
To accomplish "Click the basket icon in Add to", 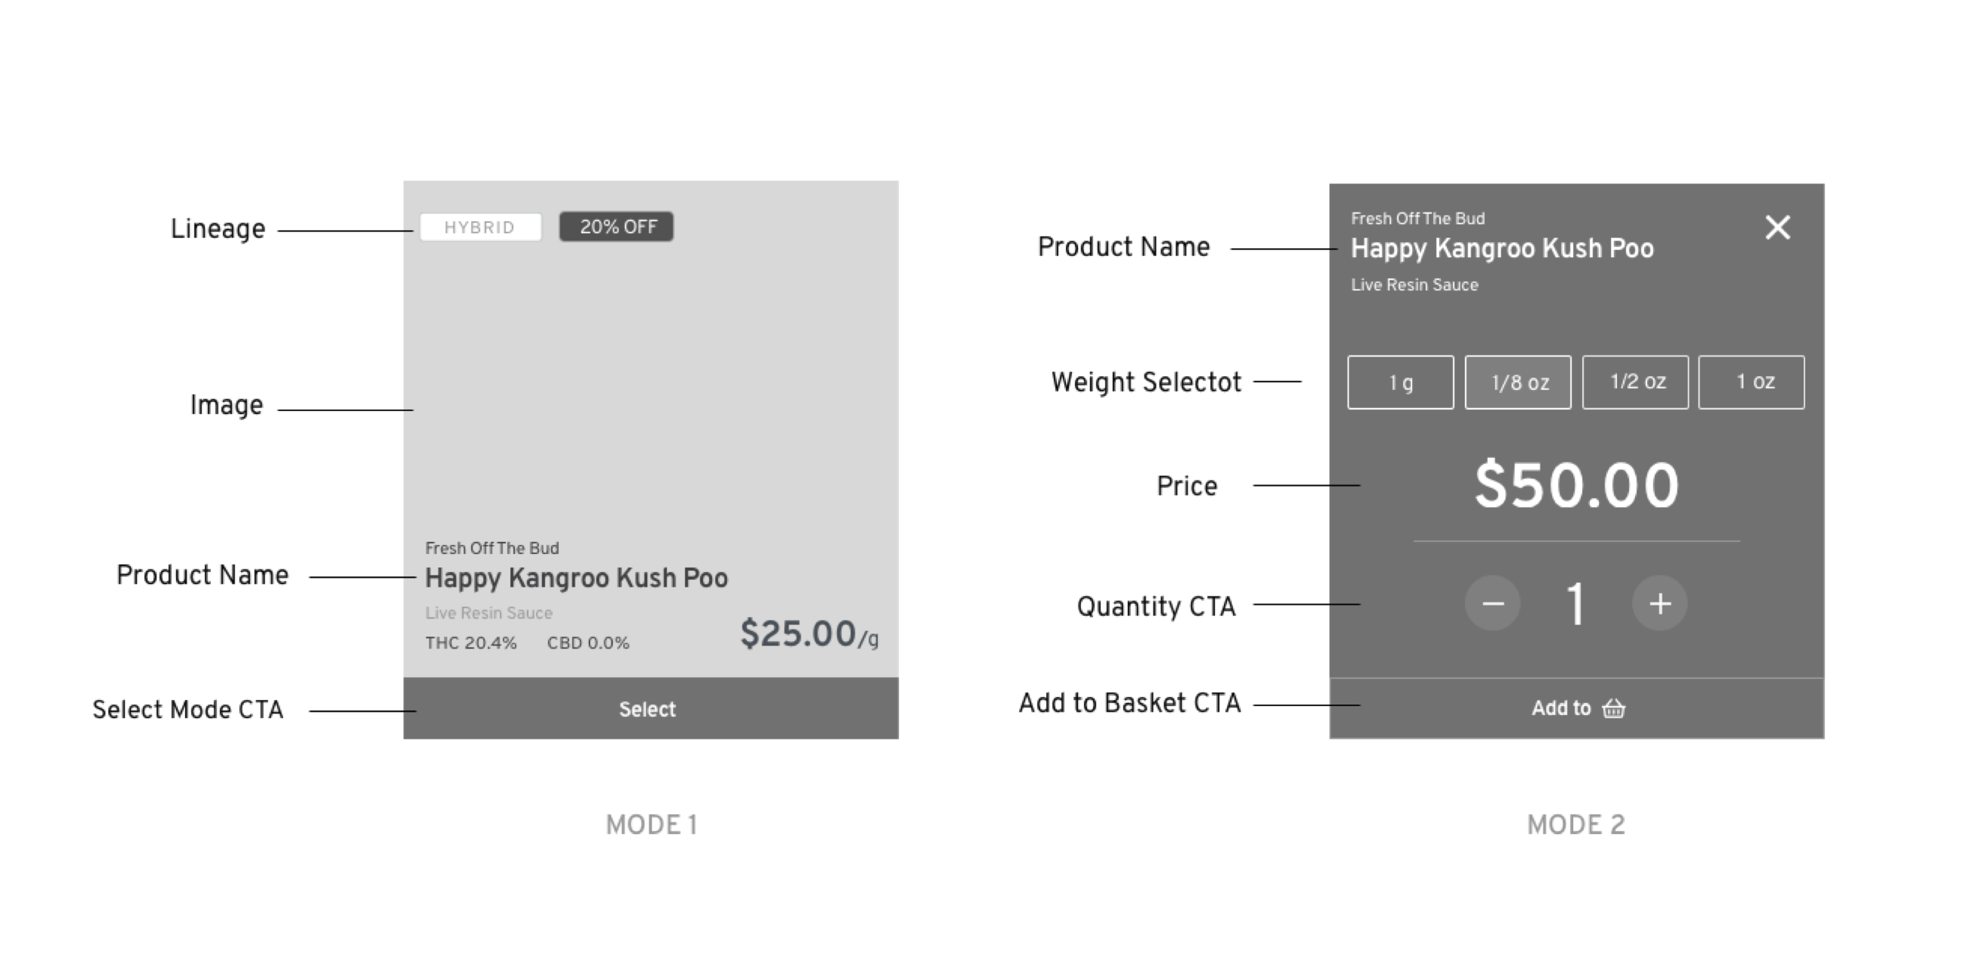I will [x=1614, y=709].
